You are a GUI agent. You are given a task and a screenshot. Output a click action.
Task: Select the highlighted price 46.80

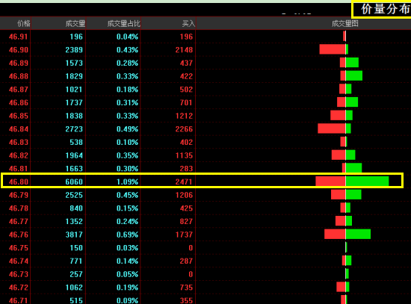click(x=19, y=182)
